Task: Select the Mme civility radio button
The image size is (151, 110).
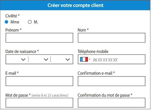Action: 6,22
